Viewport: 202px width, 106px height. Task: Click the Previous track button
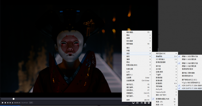(x=8, y=103)
